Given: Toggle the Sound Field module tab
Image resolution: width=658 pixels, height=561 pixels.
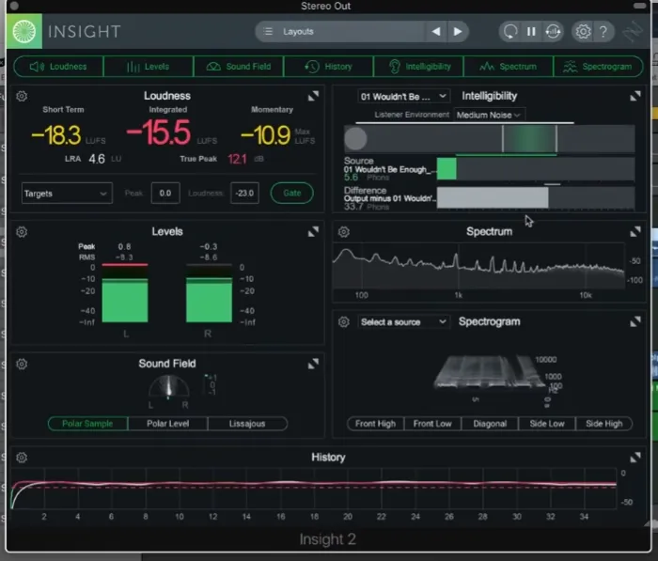Looking at the screenshot, I should 239,67.
